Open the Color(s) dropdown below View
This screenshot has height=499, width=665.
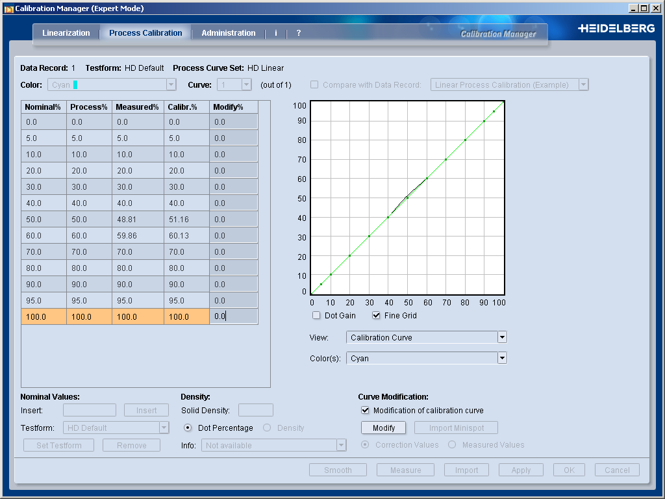(x=427, y=358)
